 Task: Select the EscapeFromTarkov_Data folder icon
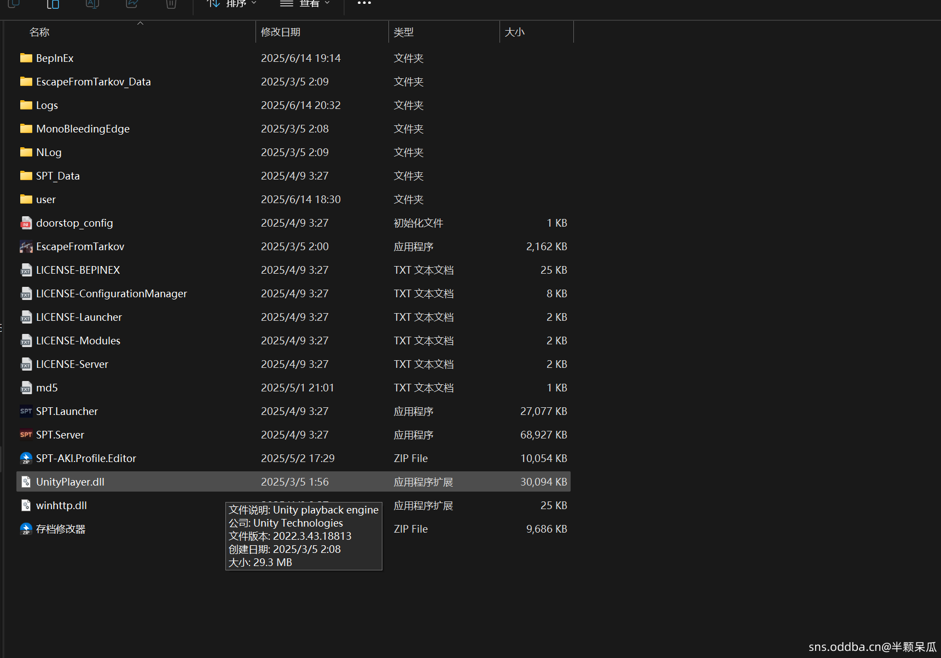[x=26, y=82]
